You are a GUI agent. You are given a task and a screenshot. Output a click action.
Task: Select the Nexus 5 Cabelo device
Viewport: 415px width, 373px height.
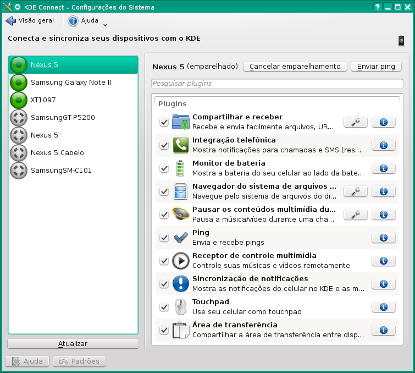(73, 153)
